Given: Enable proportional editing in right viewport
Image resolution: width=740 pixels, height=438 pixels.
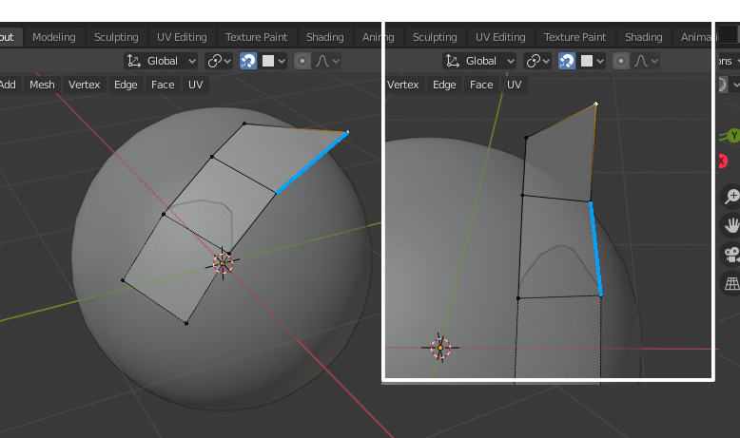Looking at the screenshot, I should tap(621, 61).
